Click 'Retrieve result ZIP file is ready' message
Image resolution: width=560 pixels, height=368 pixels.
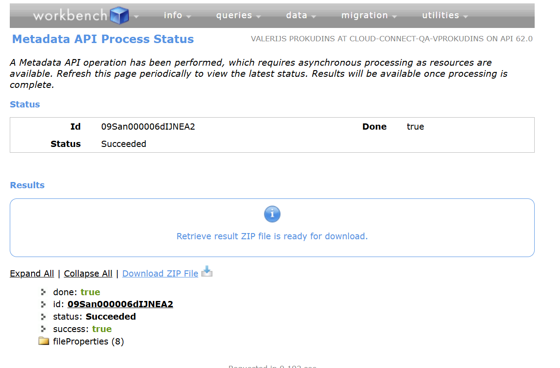tap(272, 236)
